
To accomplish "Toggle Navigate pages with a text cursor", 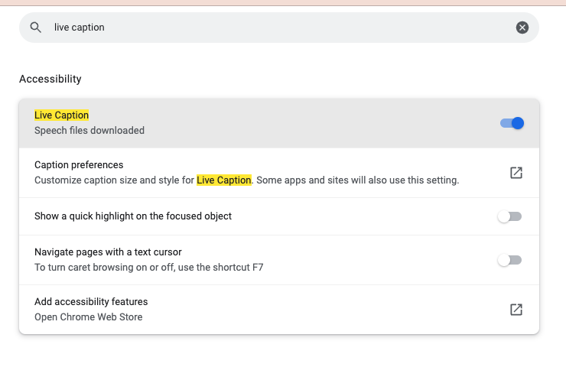I will click(509, 260).
